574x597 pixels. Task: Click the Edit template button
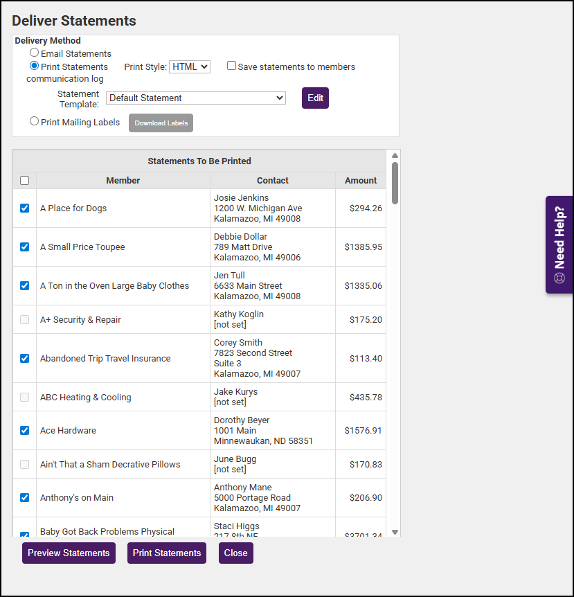[x=315, y=98]
